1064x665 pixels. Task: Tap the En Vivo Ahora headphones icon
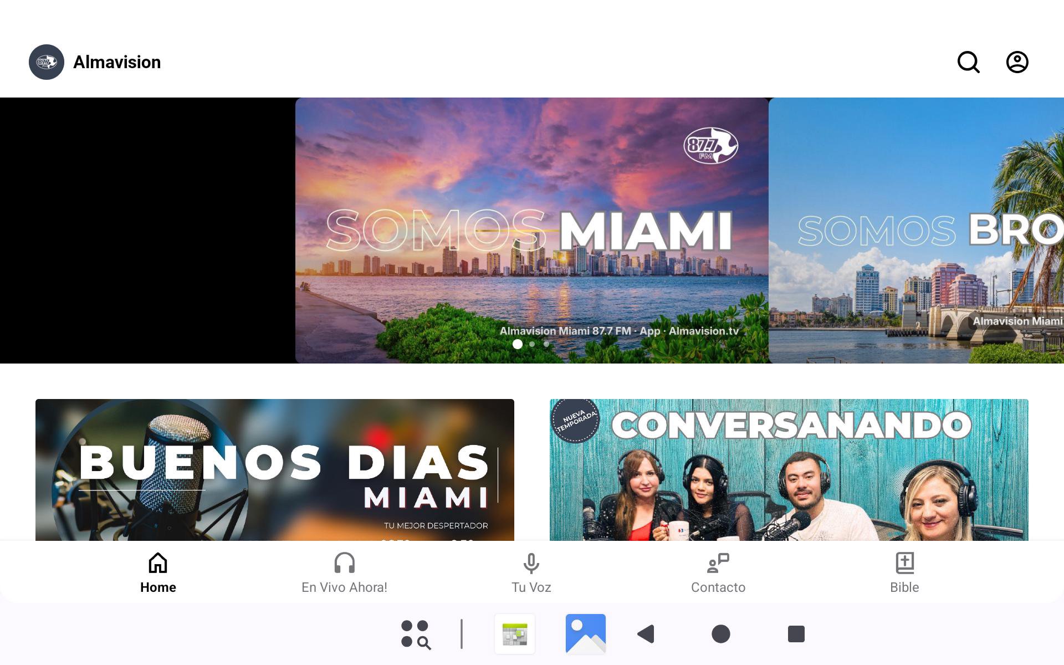(x=344, y=563)
